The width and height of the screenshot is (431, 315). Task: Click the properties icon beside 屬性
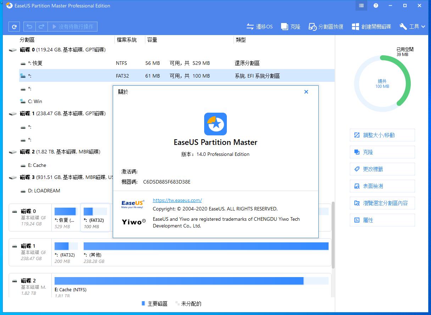click(357, 220)
